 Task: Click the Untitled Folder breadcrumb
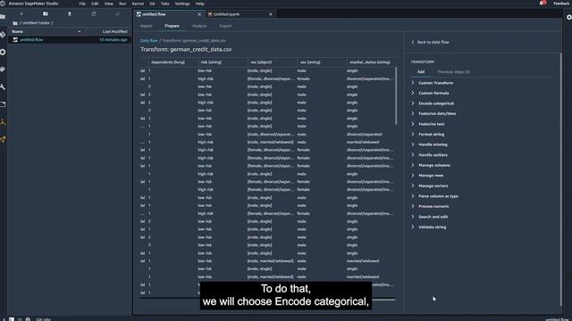coord(36,23)
